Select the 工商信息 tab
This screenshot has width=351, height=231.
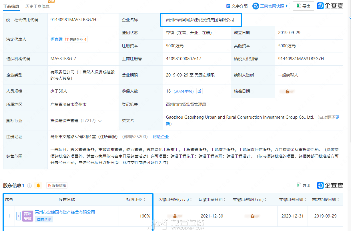pyautogui.click(x=11, y=6)
